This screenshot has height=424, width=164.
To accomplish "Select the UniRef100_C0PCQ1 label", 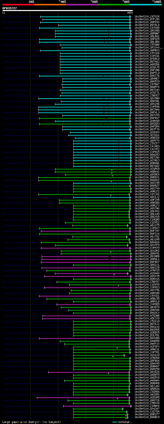I will 147,56.
